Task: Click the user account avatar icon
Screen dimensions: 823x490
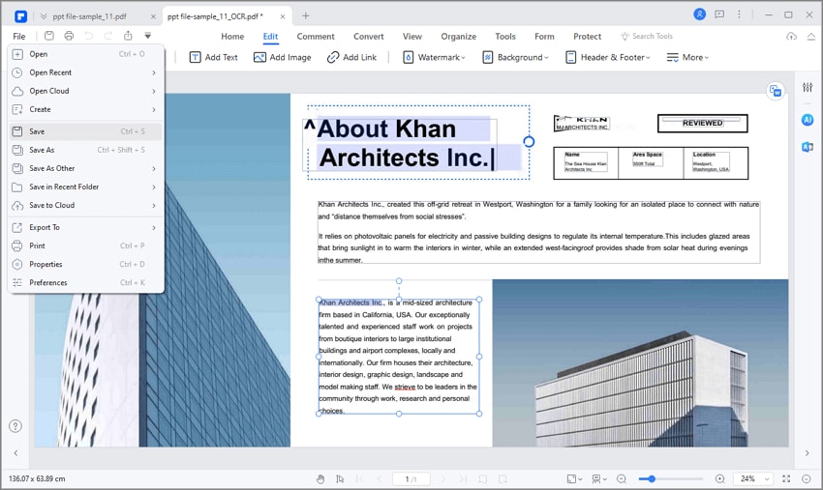Action: (x=699, y=14)
